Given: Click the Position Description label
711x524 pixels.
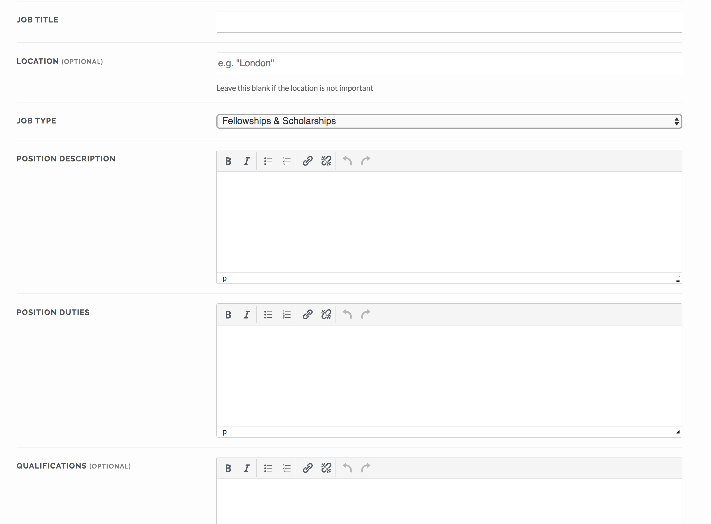Looking at the screenshot, I should 66,159.
